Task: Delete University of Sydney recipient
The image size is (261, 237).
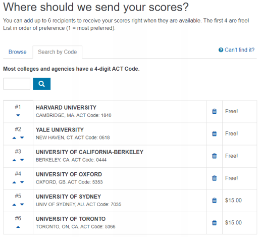Action: click(214, 200)
